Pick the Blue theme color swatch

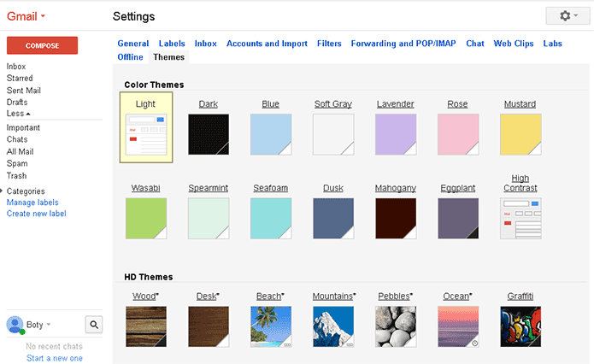click(271, 134)
